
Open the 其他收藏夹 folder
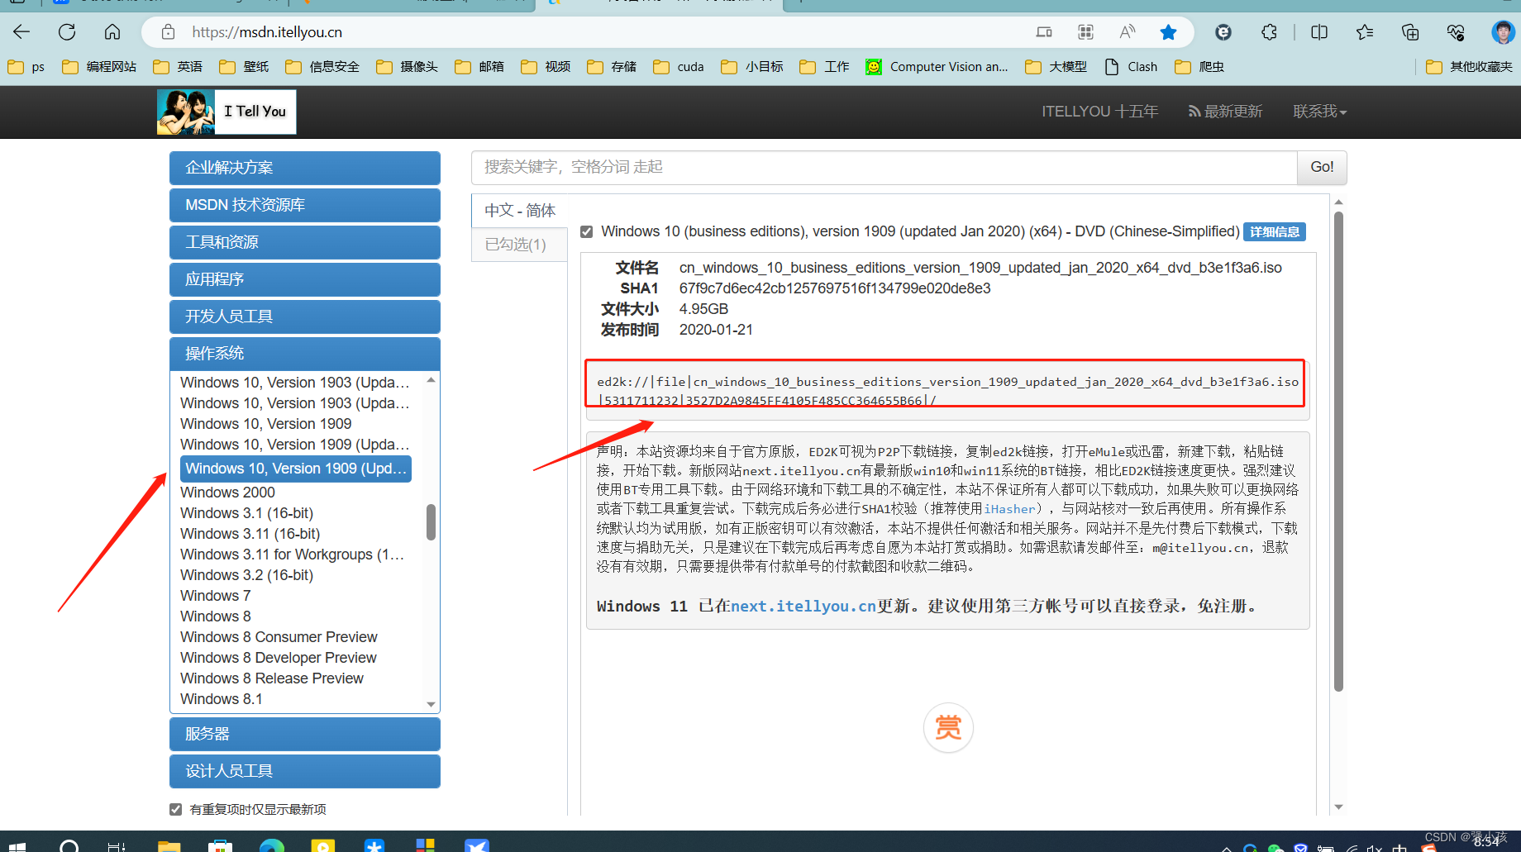(x=1469, y=67)
